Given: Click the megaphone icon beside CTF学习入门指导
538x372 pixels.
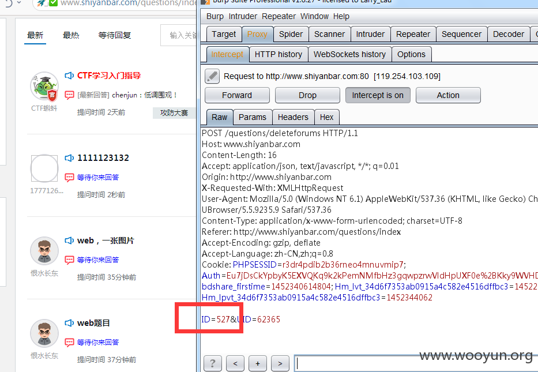Looking at the screenshot, I should [69, 76].
